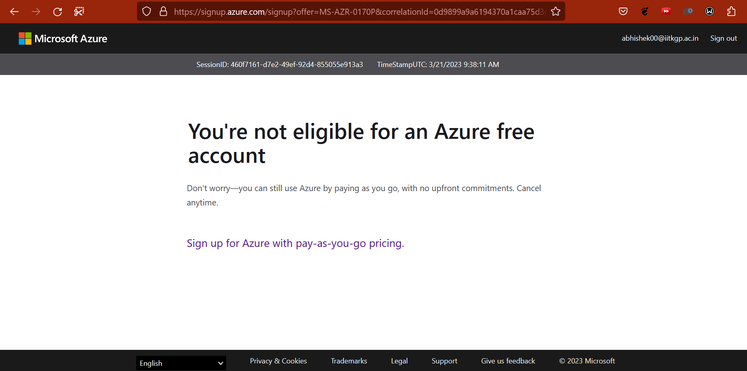Click the Microsoft Azure logo

pyautogui.click(x=63, y=38)
